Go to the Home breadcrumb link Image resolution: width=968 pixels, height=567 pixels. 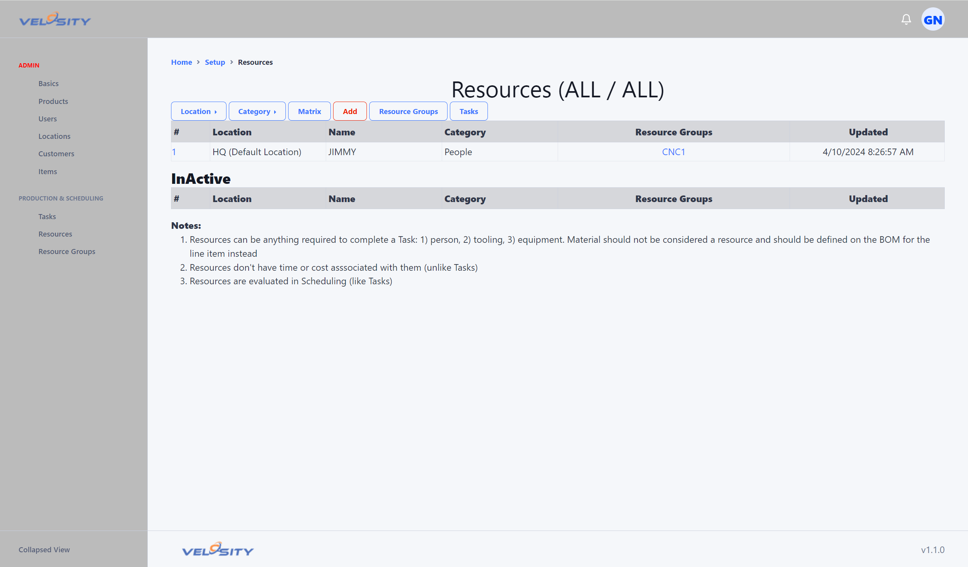(x=181, y=62)
